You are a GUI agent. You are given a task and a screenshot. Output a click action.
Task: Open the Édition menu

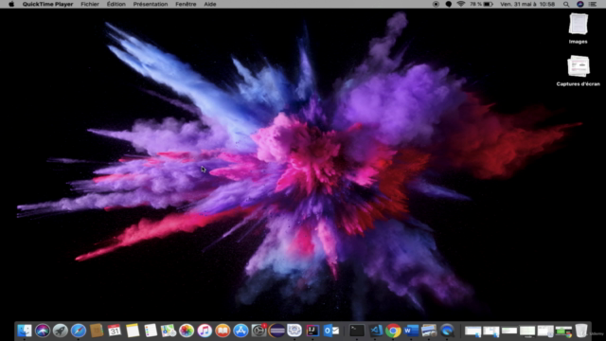coord(116,4)
